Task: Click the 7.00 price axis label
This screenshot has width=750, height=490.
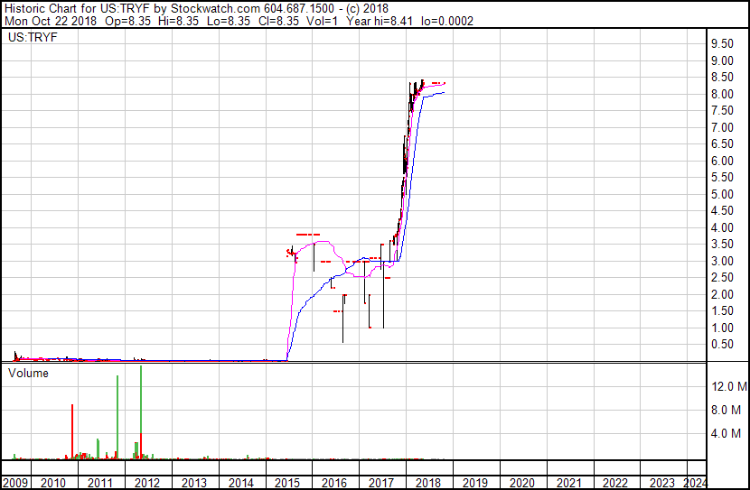Action: tap(722, 127)
